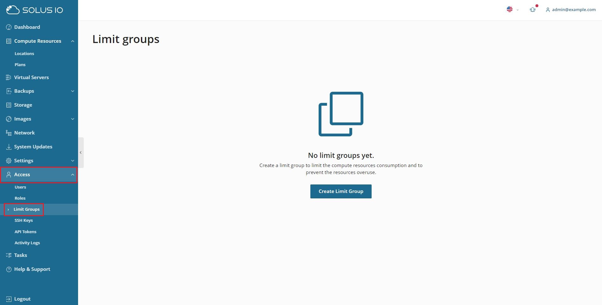
Task: Click the Create Limit Group button
Action: tap(341, 191)
